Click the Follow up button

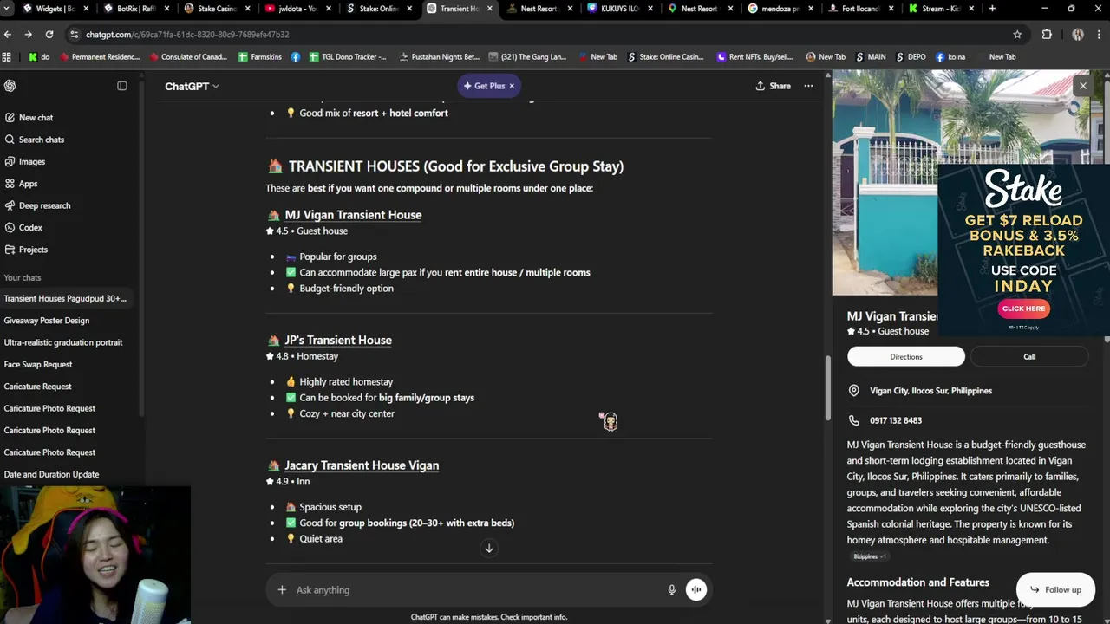(1055, 589)
